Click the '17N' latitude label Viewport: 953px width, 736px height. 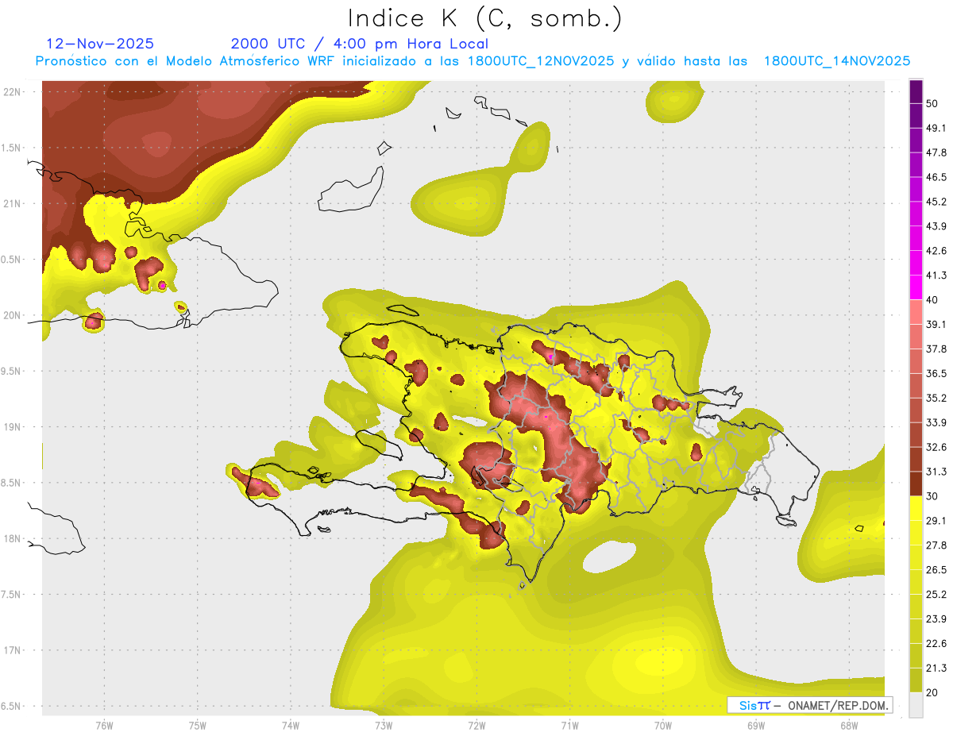[12, 650]
